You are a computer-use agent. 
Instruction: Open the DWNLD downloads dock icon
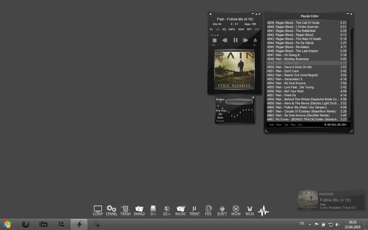point(139,211)
